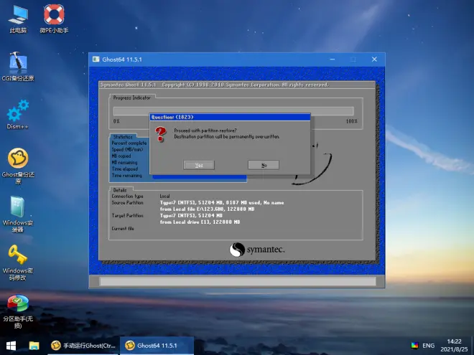The height and width of the screenshot is (355, 474).
Task: Launch Ghost备份还原 desktop shortcut
Action: (x=18, y=166)
